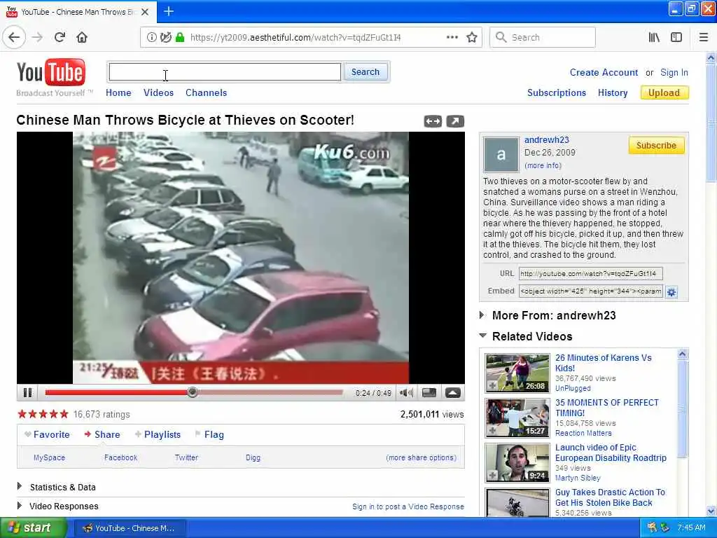Open a new tab with plus icon

[169, 11]
